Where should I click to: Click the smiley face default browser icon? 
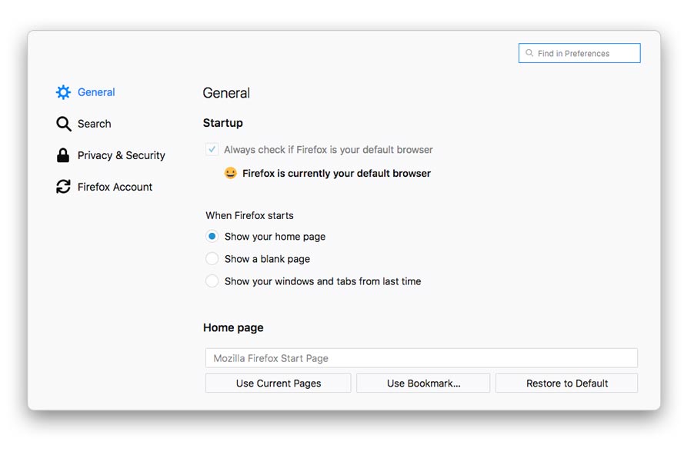coord(230,173)
